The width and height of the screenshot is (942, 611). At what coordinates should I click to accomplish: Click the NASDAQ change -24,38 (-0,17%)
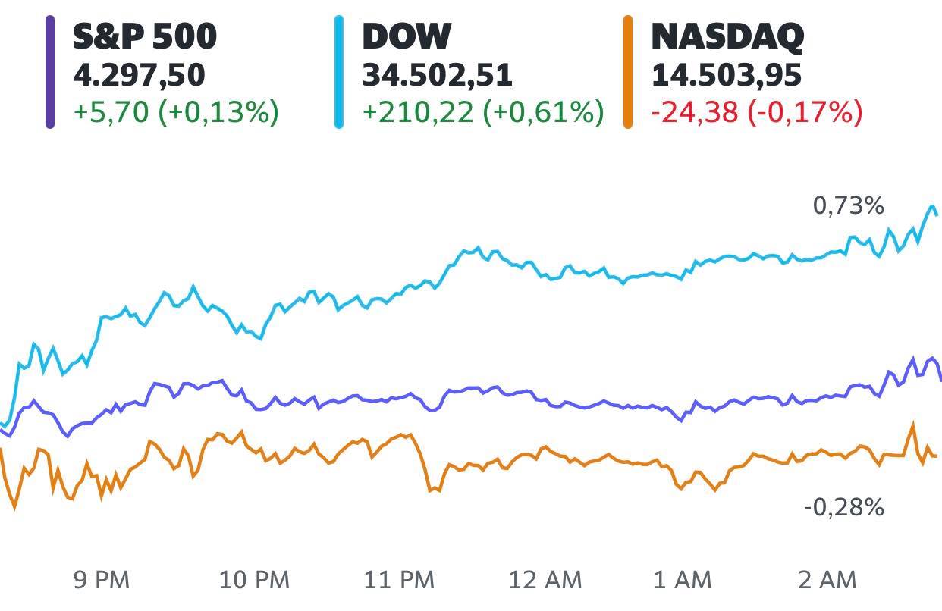point(757,112)
